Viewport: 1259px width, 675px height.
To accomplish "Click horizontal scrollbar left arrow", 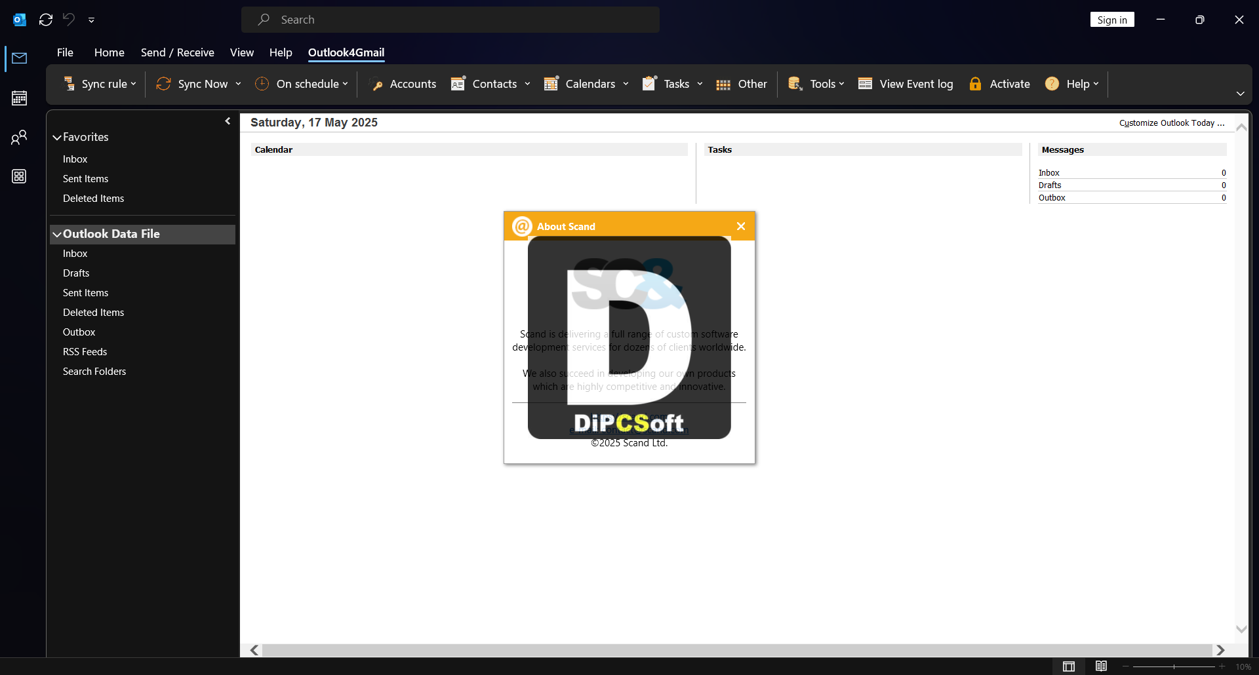I will pos(254,650).
